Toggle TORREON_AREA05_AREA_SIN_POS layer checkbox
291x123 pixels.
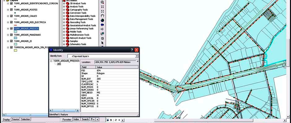pos(11,47)
